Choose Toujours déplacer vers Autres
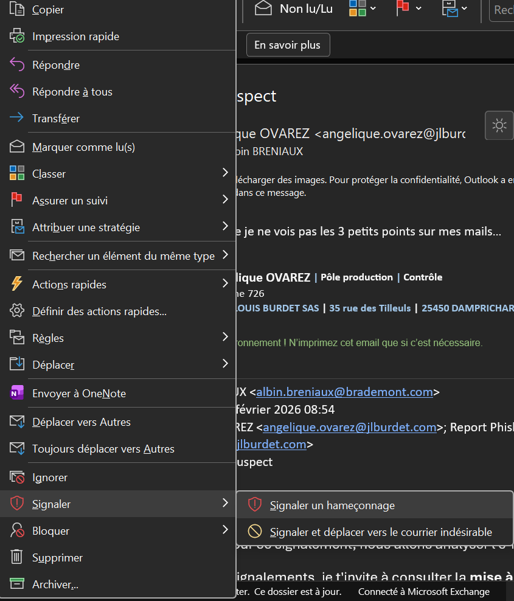 pyautogui.click(x=117, y=449)
